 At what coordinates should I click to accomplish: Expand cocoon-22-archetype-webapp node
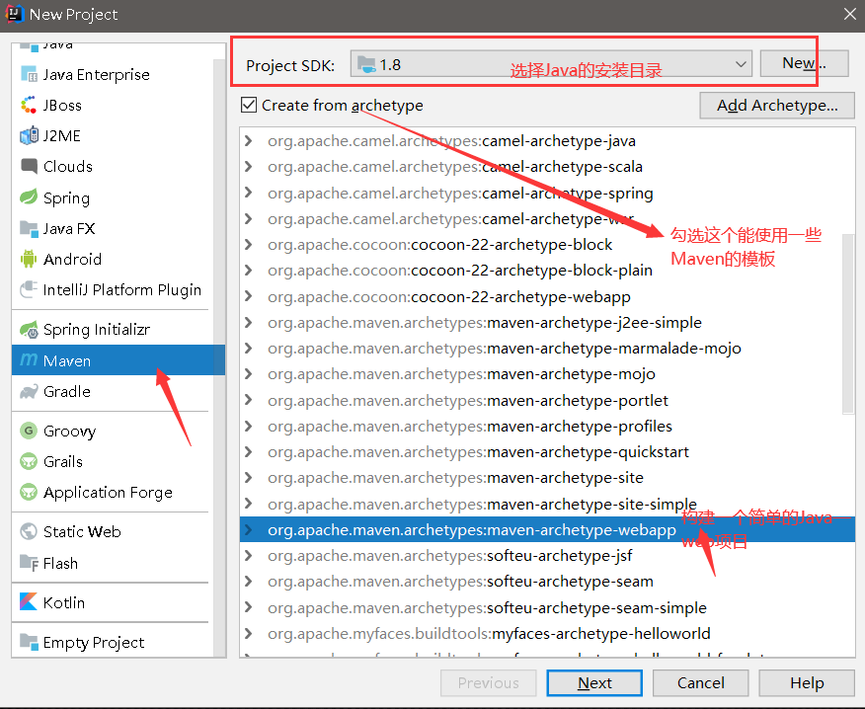coord(248,296)
